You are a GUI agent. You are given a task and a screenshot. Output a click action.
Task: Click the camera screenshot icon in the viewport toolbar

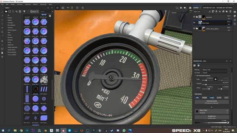point(190,8)
